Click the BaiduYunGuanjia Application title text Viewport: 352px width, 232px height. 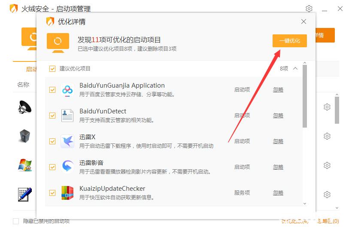click(122, 85)
